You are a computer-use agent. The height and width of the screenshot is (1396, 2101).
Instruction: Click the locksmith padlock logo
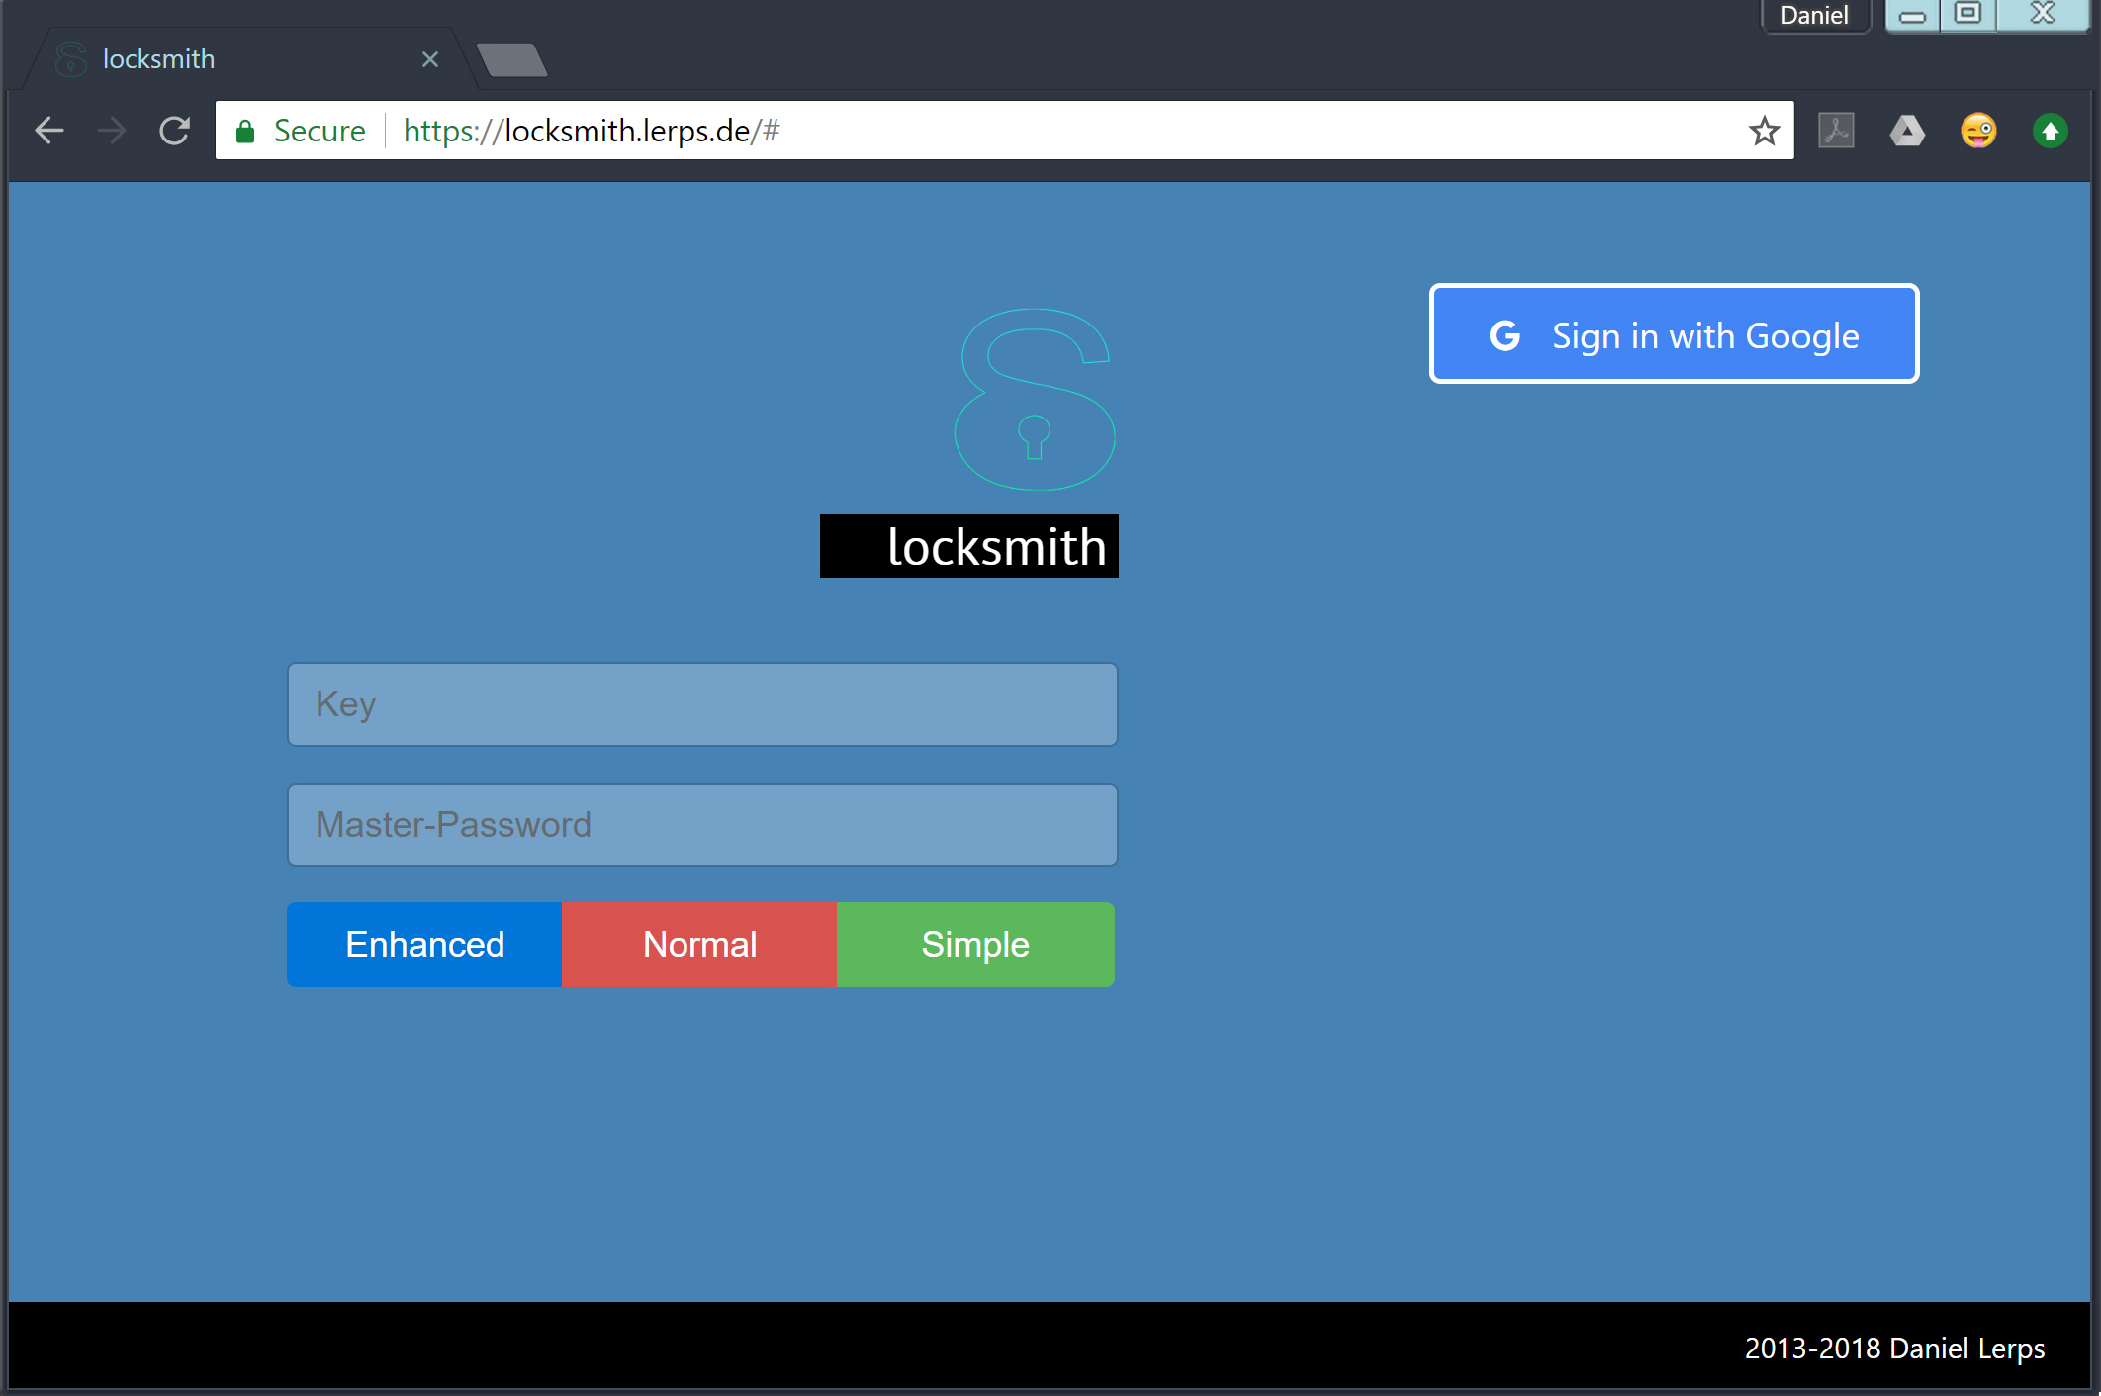pos(1035,400)
